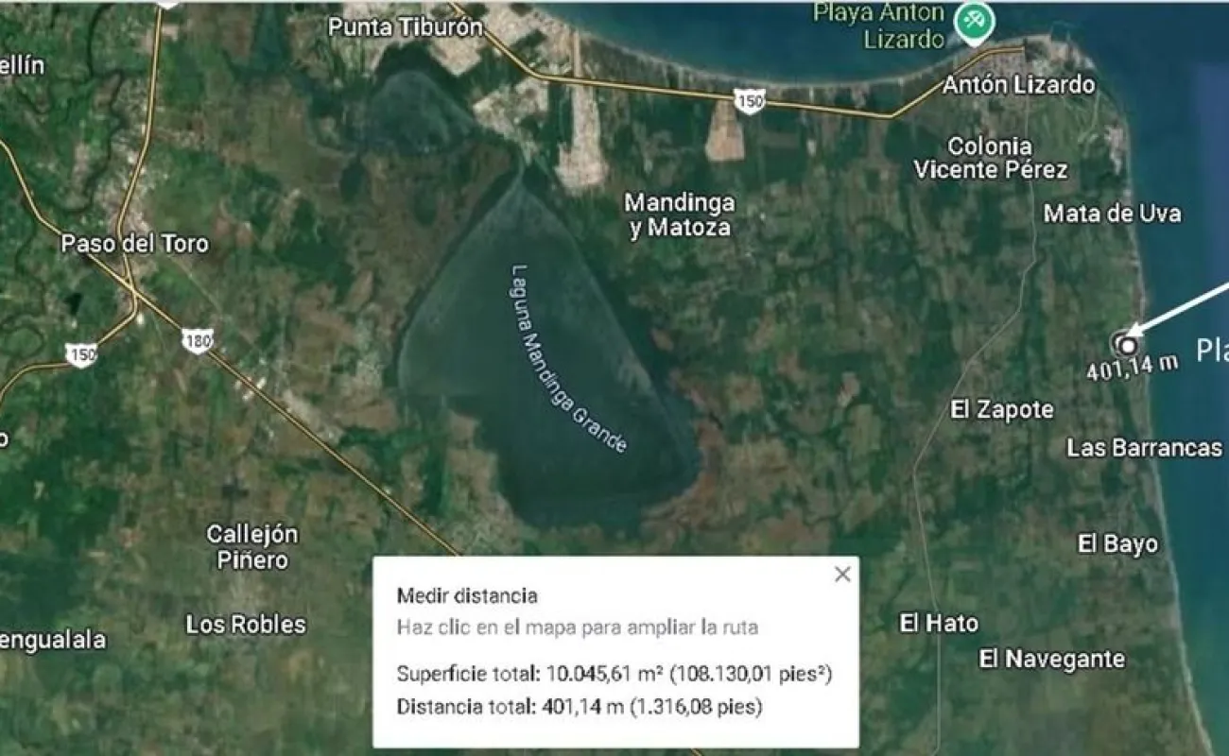Image resolution: width=1229 pixels, height=756 pixels.
Task: Click the Los Robles label
Action: point(246,625)
